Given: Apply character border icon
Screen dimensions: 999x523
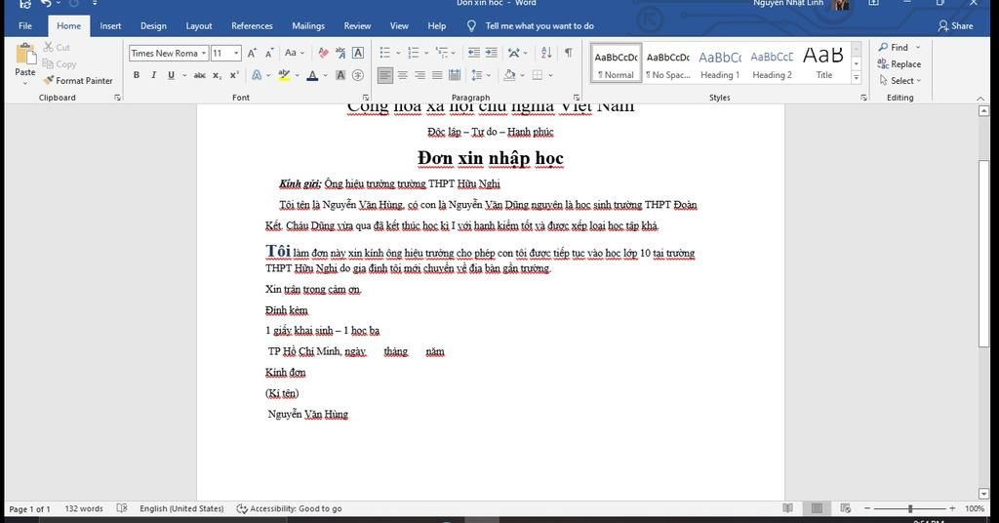Looking at the screenshot, I should click(x=358, y=53).
